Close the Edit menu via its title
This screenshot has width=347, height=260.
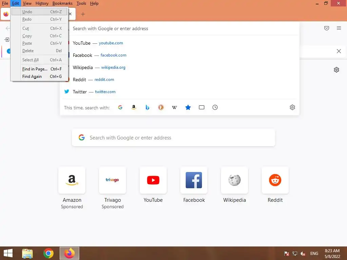(16, 3)
